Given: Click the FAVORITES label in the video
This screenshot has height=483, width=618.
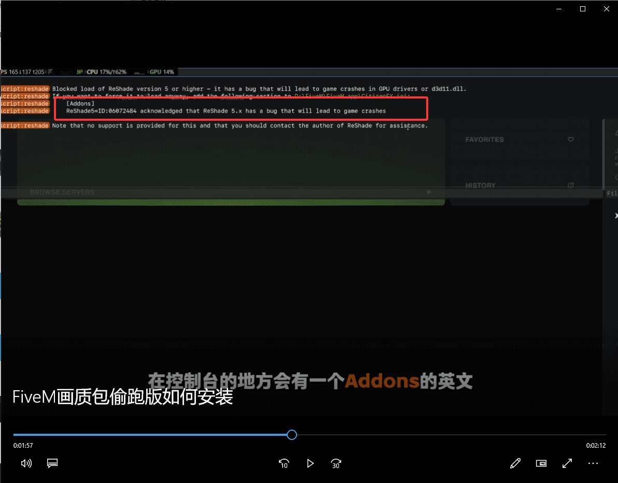Looking at the screenshot, I should click(x=484, y=139).
